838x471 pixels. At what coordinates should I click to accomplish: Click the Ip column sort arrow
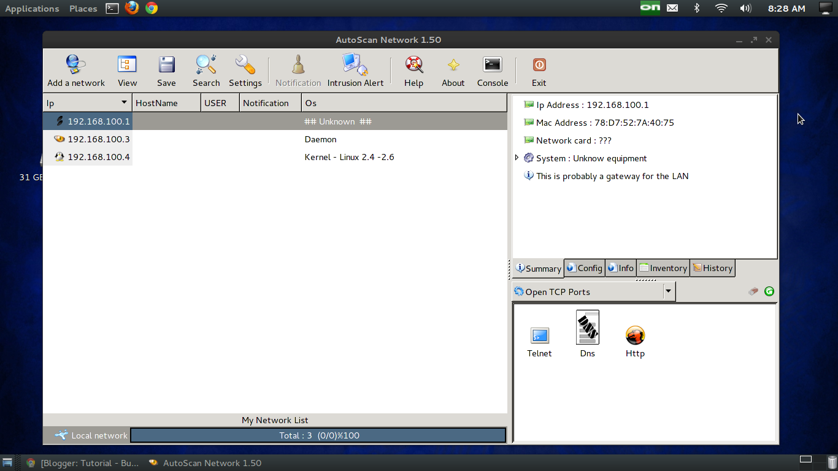coord(124,102)
